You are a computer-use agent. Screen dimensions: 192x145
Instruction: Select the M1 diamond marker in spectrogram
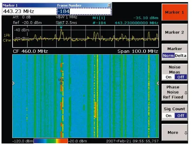click(61, 83)
